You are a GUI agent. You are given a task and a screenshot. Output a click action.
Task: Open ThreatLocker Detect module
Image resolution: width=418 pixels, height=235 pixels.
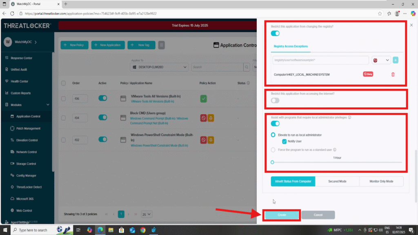(29, 187)
